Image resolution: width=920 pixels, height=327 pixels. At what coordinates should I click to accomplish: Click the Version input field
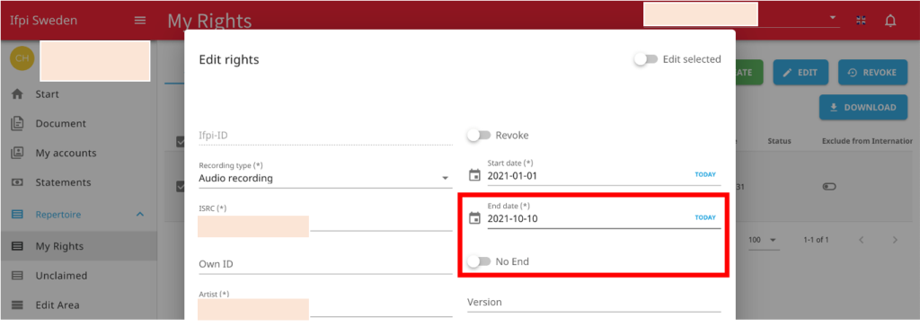[x=594, y=303]
